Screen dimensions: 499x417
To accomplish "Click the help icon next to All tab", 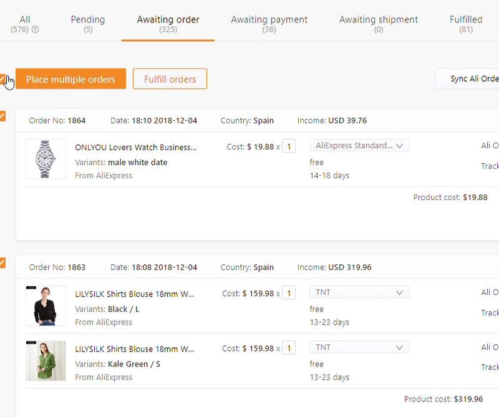I will pyautogui.click(x=34, y=28).
